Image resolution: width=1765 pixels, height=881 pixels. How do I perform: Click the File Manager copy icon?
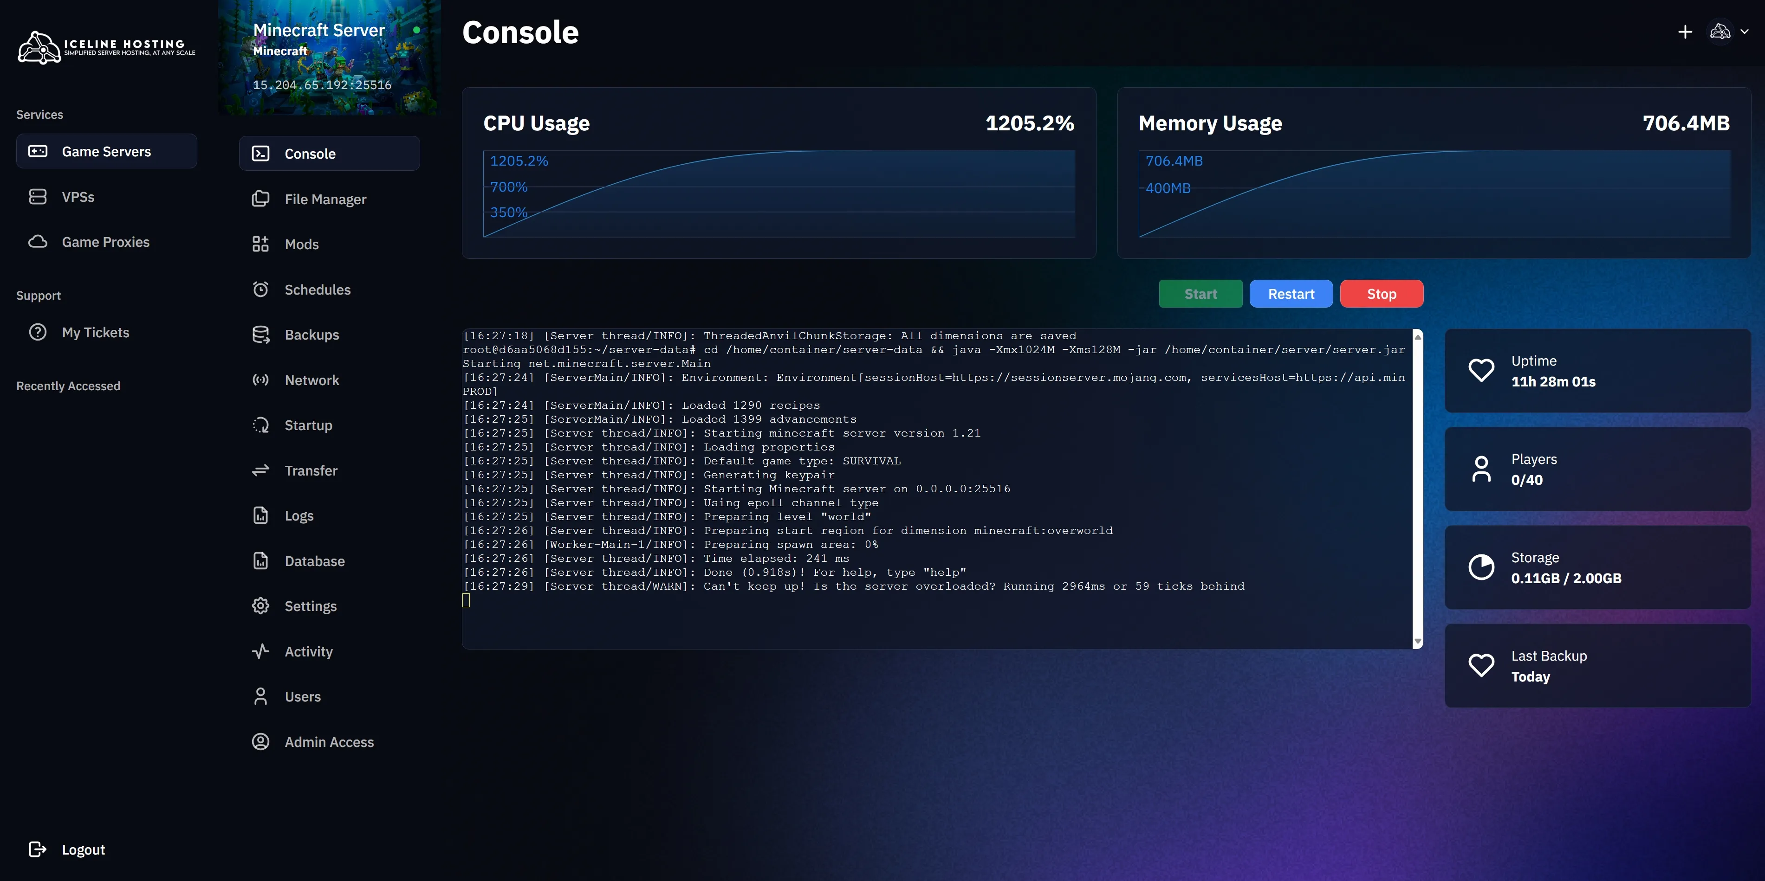click(x=260, y=199)
